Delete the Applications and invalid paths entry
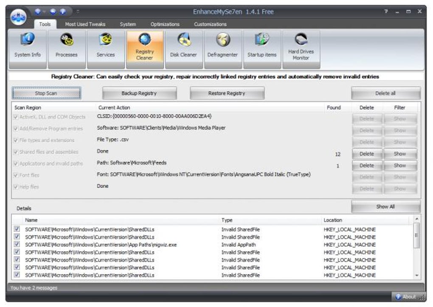This screenshot has height=307, width=433. [367, 165]
